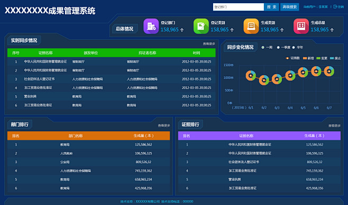Click the 注销 logout icon
The image size is (348, 205).
tap(335, 7)
